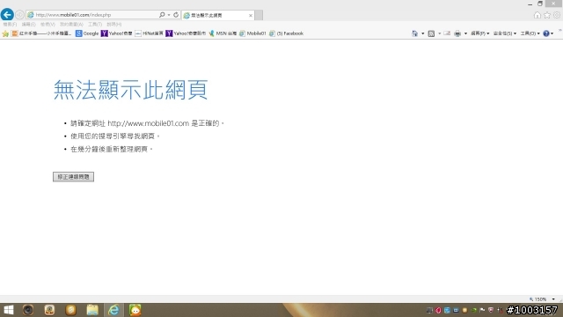Screen dimensions: 563x317
Task: Expand the Help dropdown arrow
Action: 552,33
